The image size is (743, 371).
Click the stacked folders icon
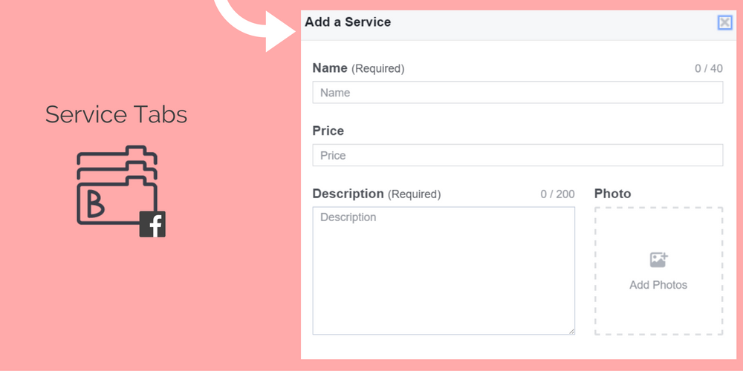coord(117,185)
